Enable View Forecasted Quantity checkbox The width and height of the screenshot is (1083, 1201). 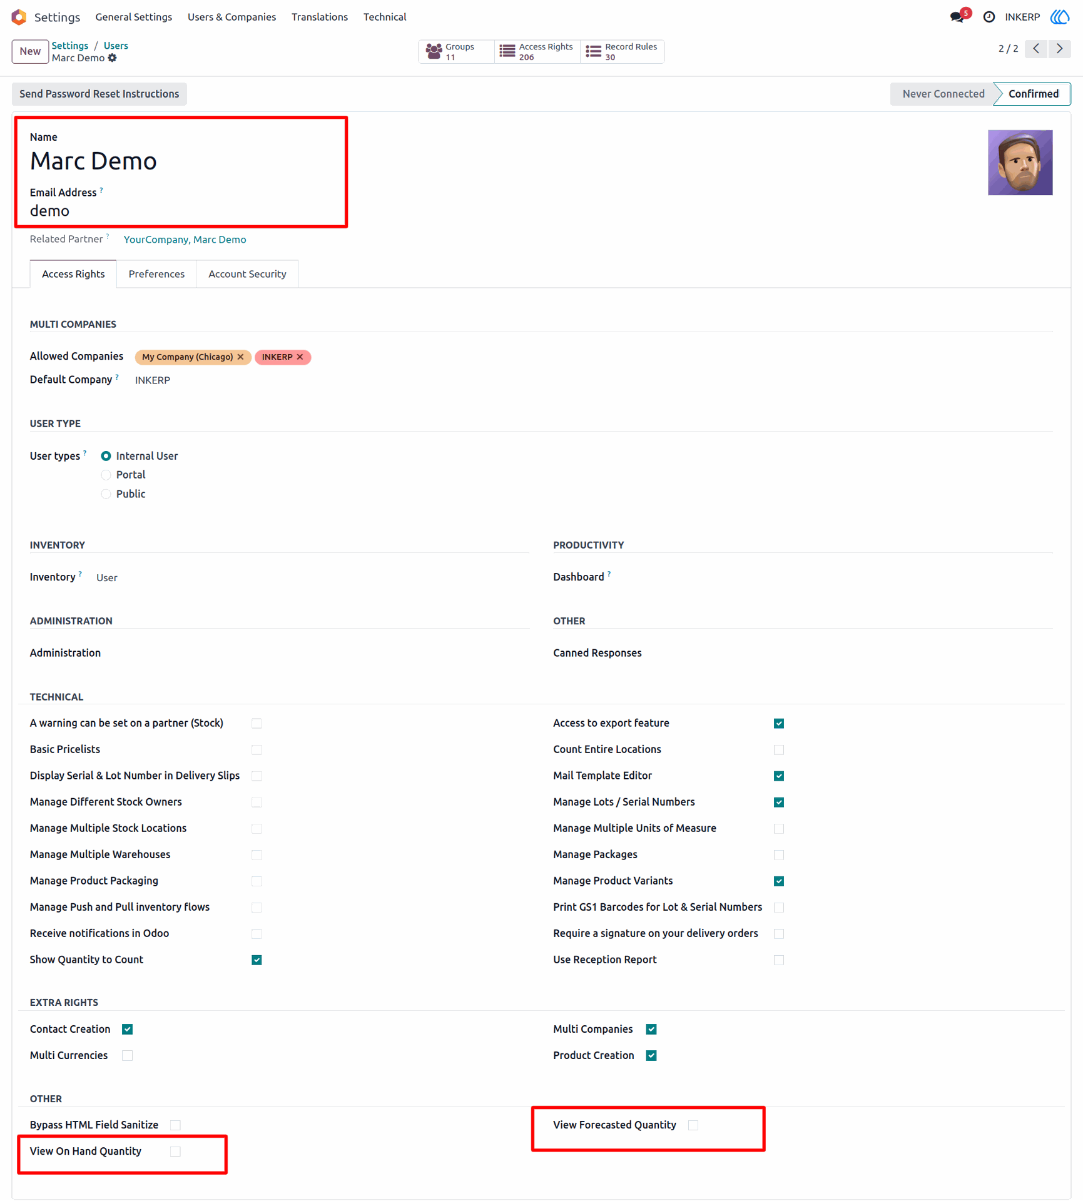693,1125
